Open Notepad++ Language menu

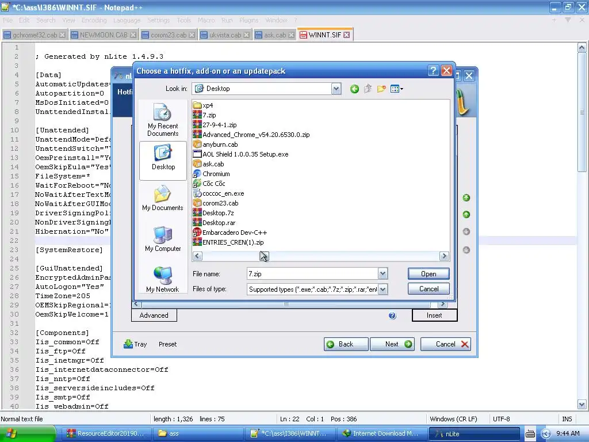tap(127, 20)
